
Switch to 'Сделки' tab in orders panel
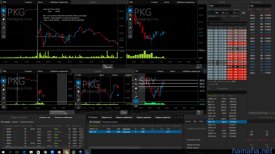click(x=15, y=122)
